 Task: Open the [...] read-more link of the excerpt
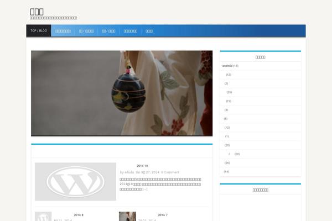145,189
